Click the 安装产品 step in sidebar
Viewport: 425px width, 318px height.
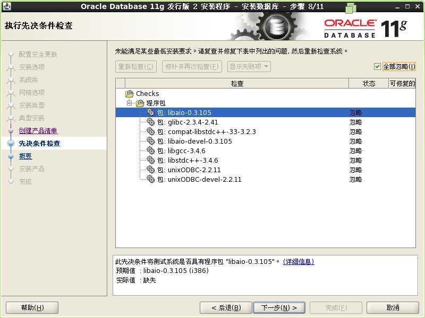point(32,169)
